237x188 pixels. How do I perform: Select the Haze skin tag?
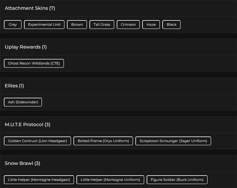[x=151, y=25]
